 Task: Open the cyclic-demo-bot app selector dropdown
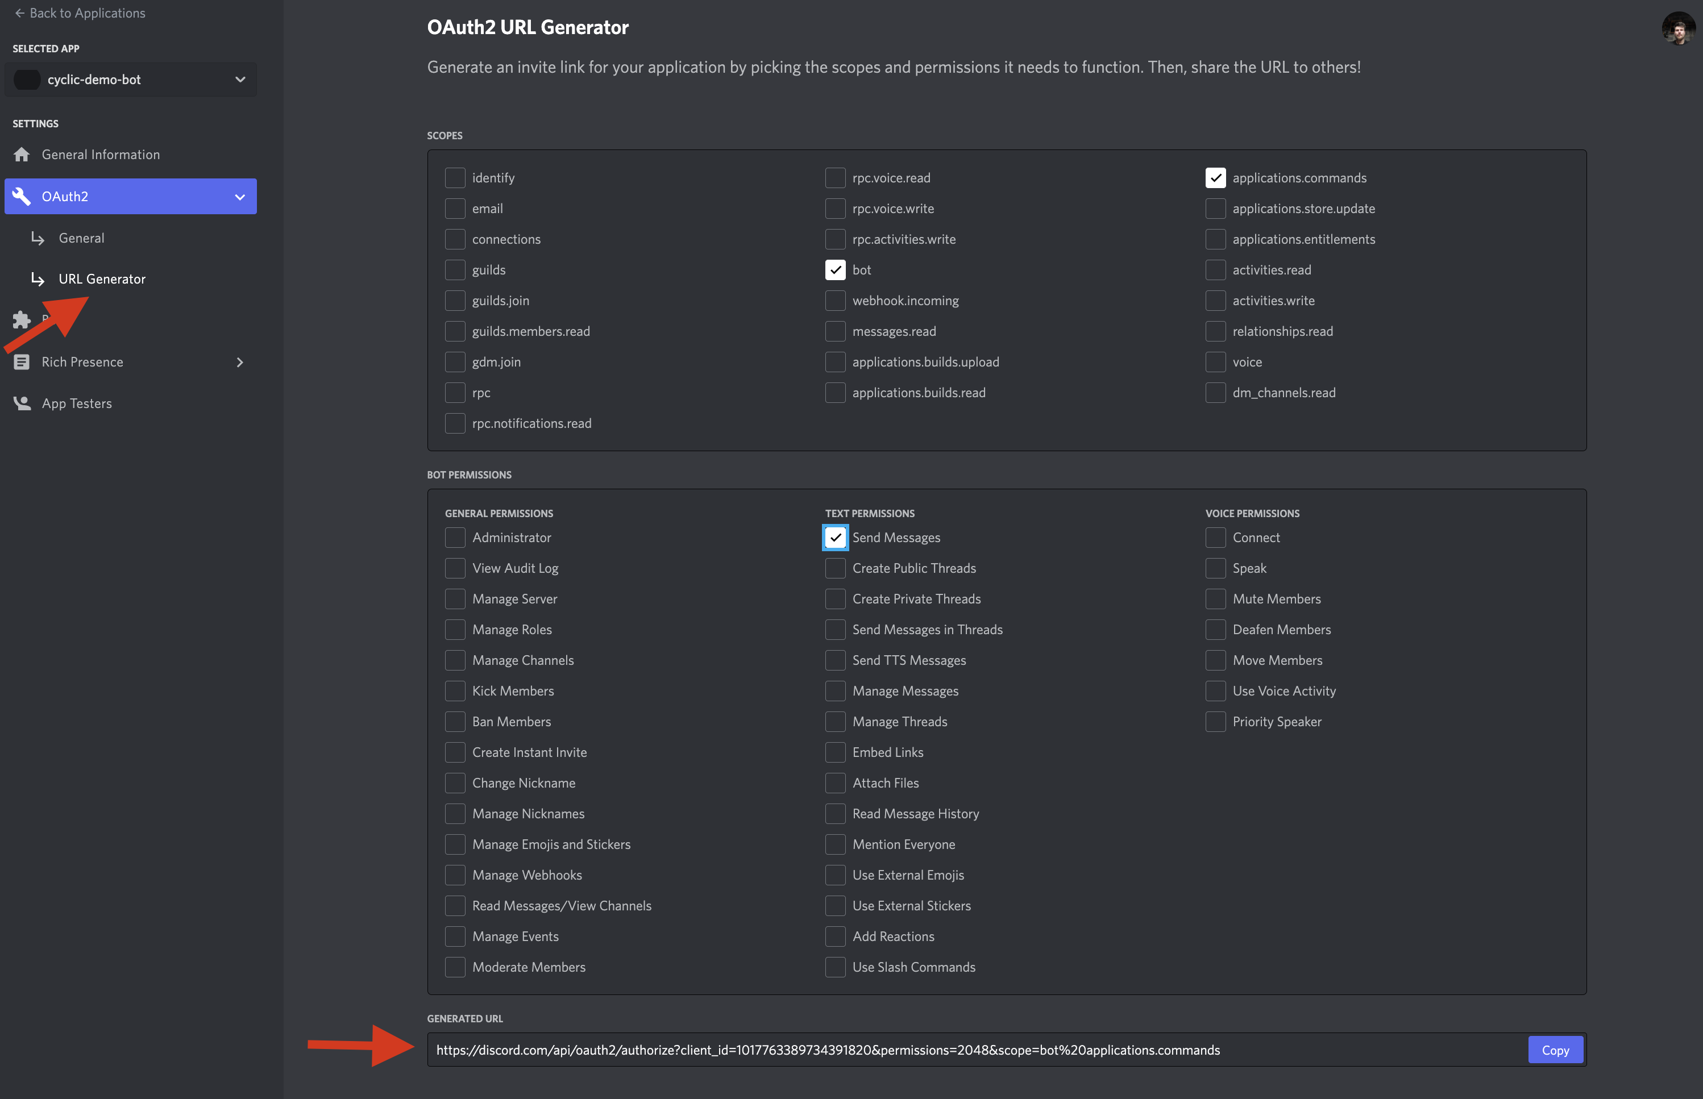tap(240, 79)
